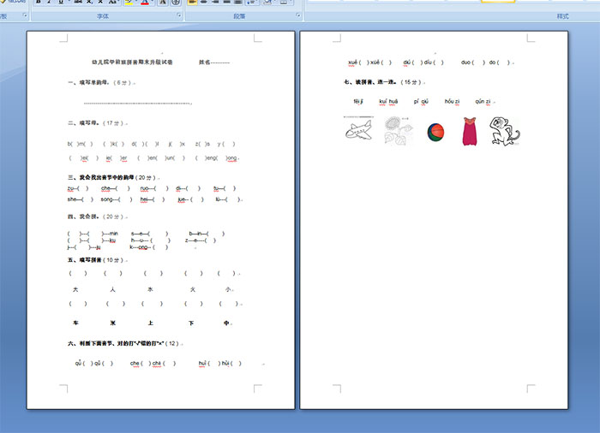Click the pinyin word 'qún zi'
600x433 pixels.
[483, 101]
